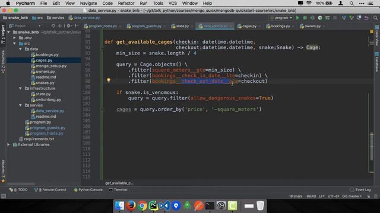Open Chrome from the Dock
This screenshot has height=213, width=380.
pyautogui.click(x=142, y=206)
